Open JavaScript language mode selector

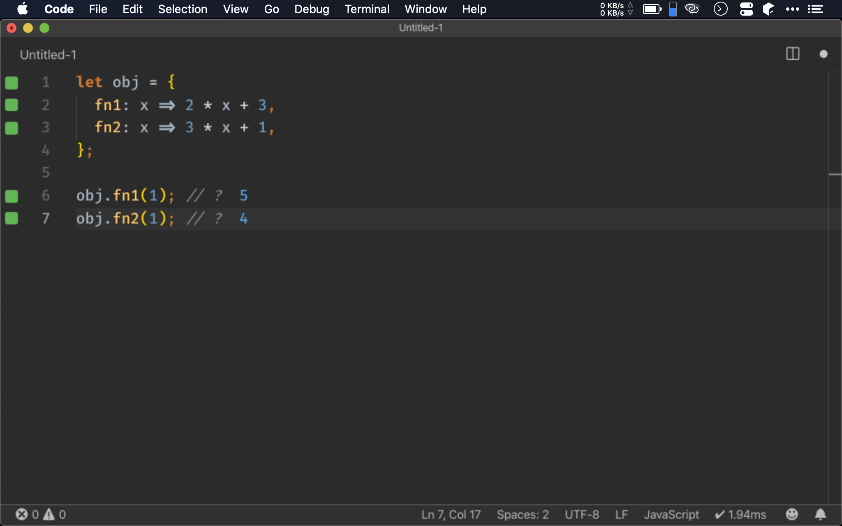click(x=671, y=514)
